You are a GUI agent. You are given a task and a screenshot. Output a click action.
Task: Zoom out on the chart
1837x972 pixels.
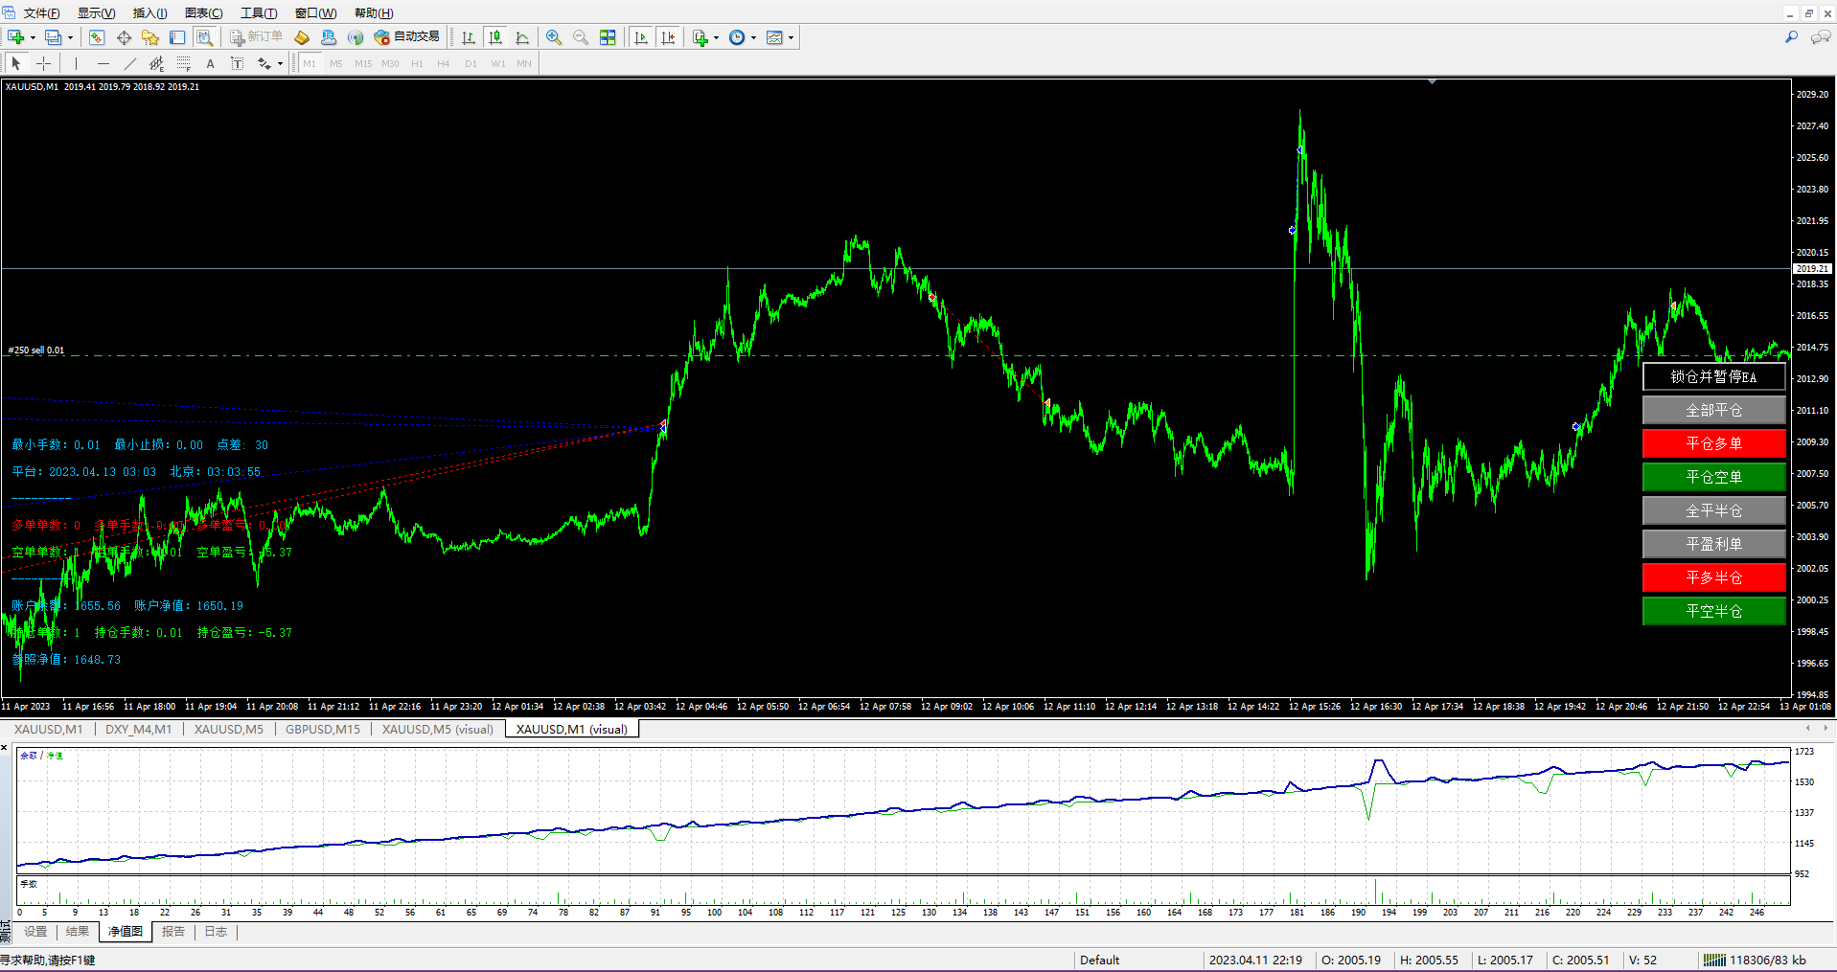[x=581, y=37]
